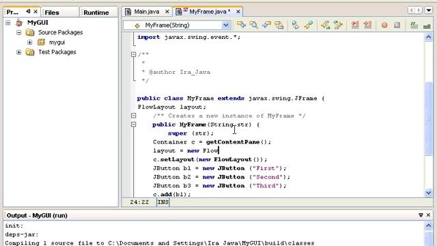The height and width of the screenshot is (246, 437).
Task: Click the blue tag with orange arrow icon
Action: (308, 25)
